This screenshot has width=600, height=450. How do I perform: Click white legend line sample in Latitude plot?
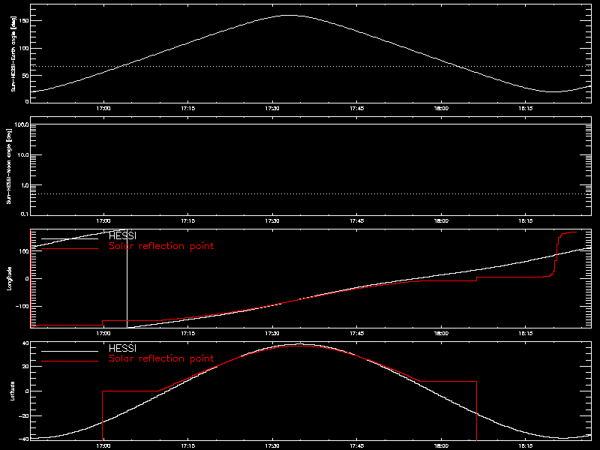(70, 351)
